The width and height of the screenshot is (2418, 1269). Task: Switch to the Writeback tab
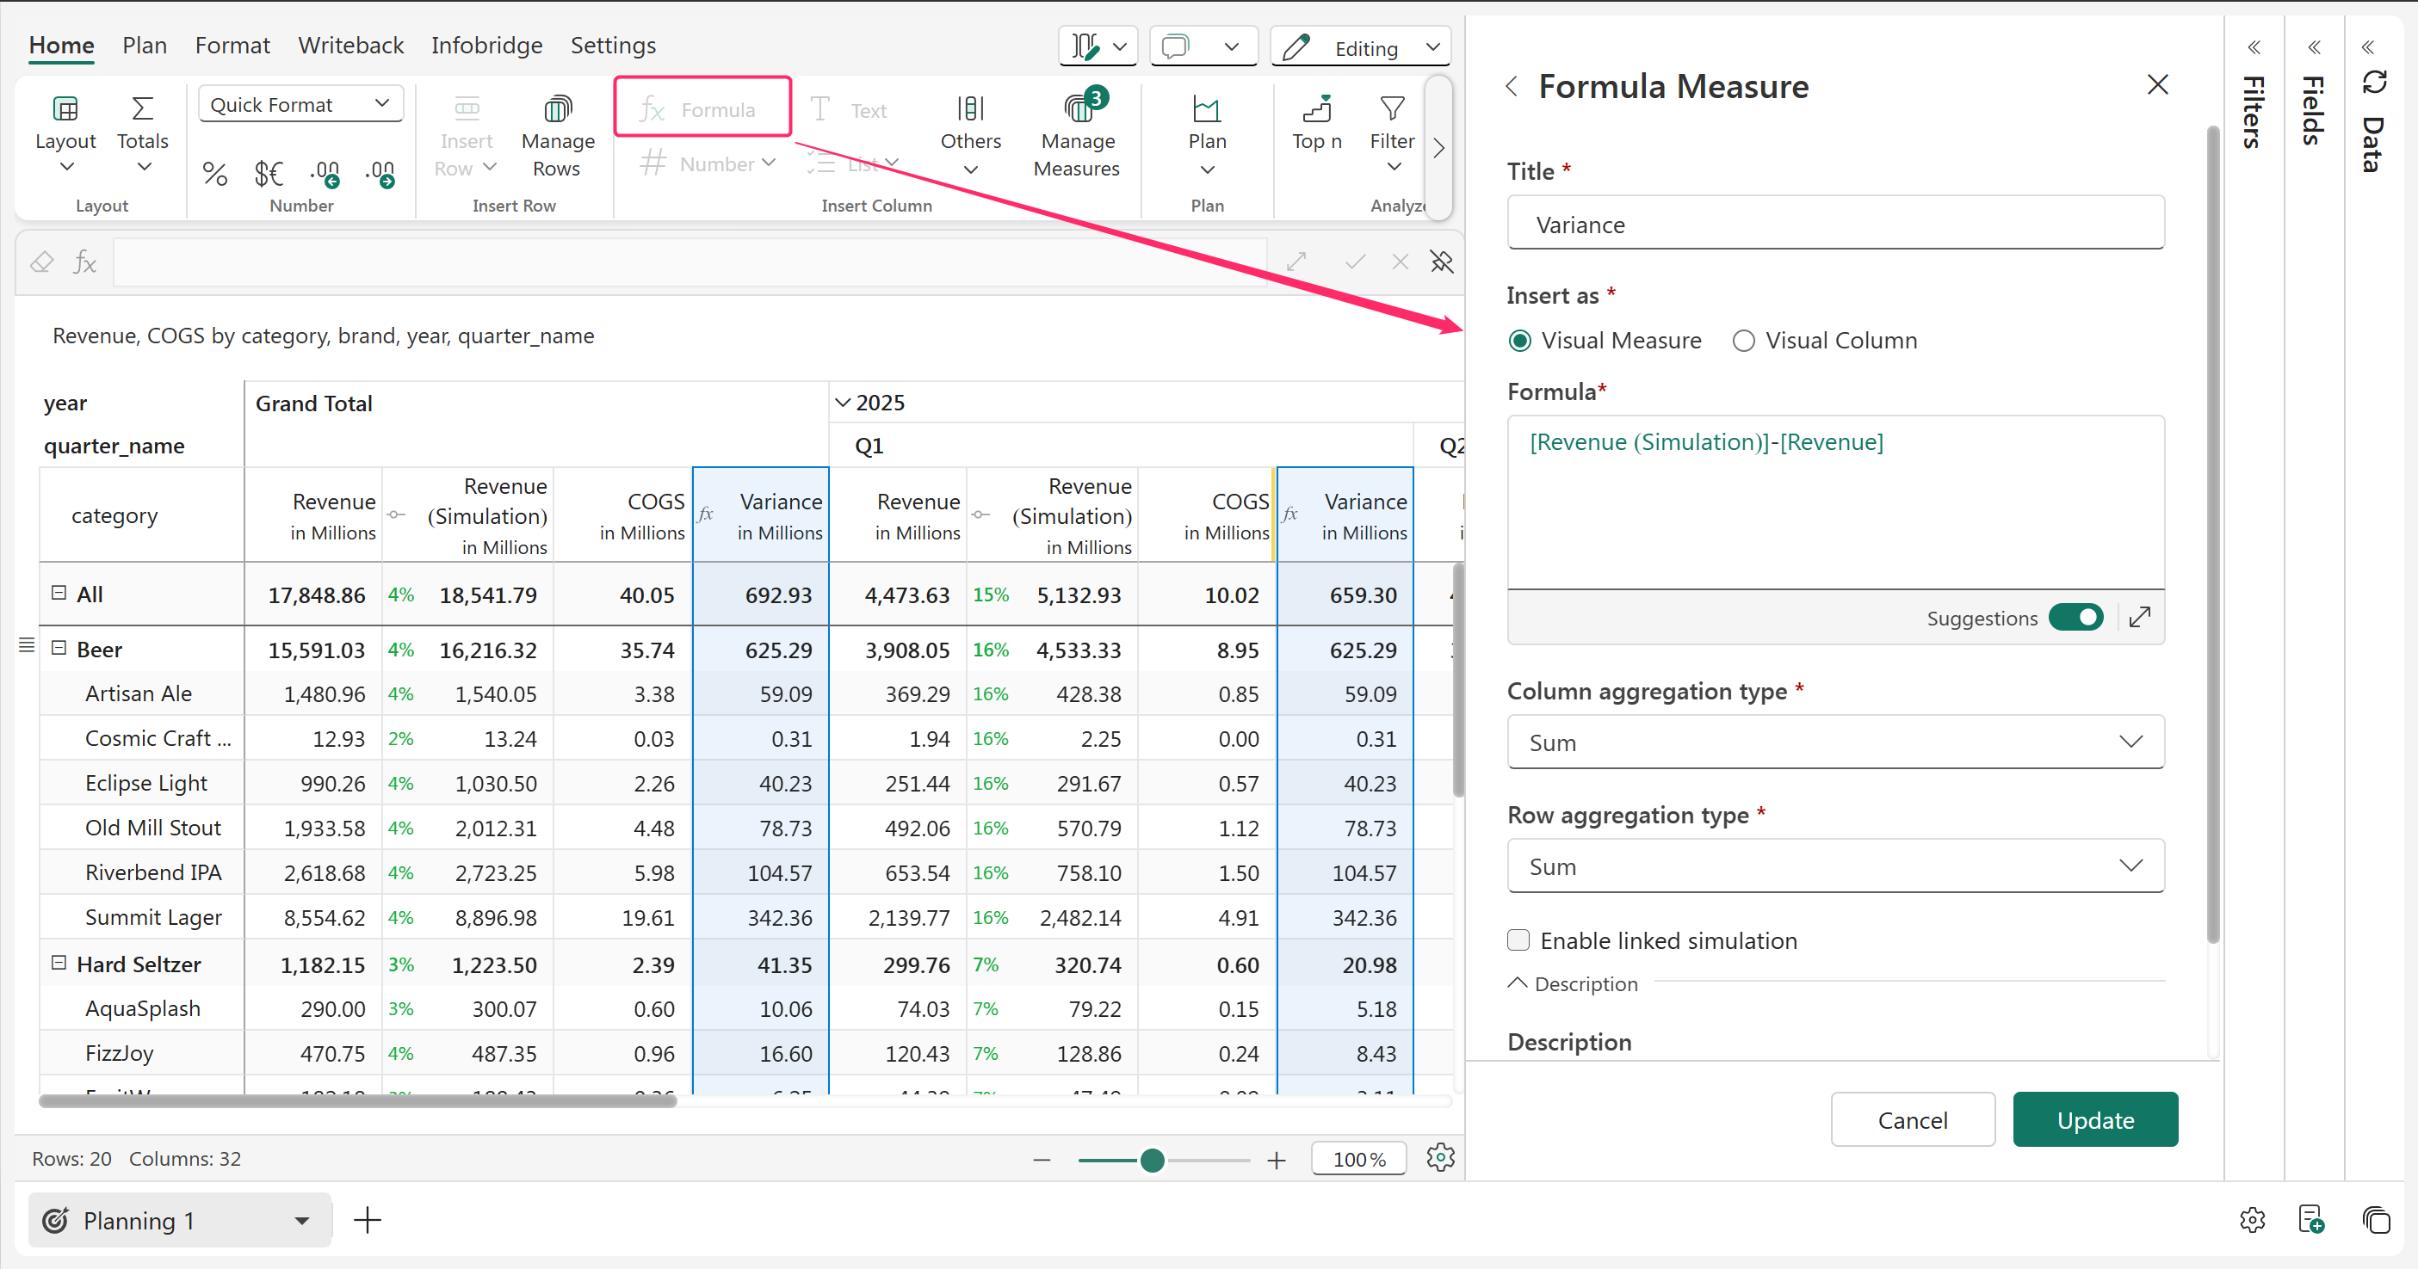(350, 45)
